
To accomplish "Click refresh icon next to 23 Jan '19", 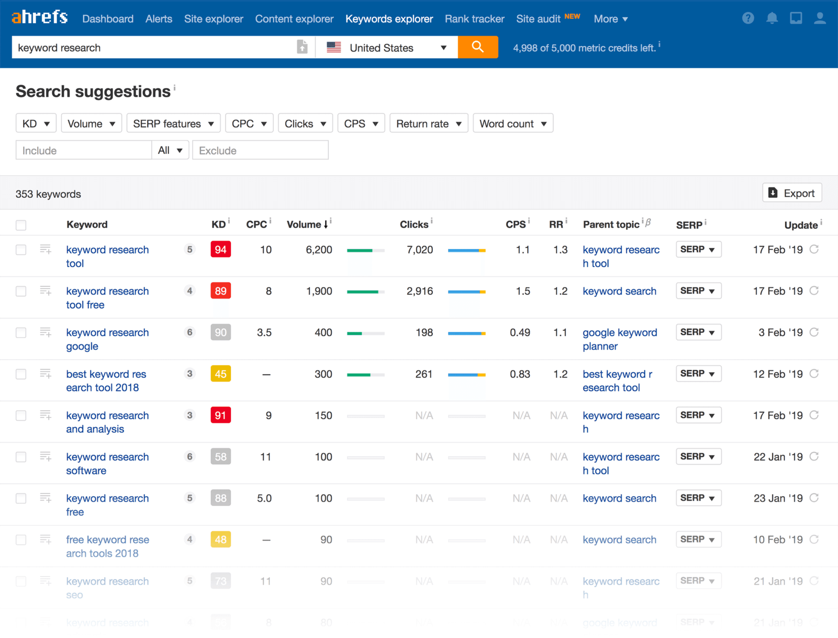I will tap(814, 498).
